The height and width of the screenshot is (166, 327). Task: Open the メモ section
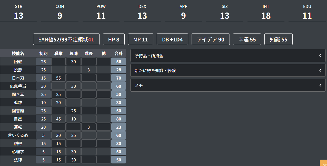click(x=228, y=85)
